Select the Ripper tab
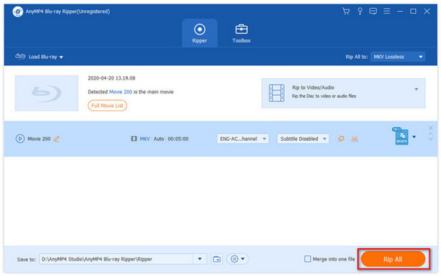441x276 pixels. point(200,33)
